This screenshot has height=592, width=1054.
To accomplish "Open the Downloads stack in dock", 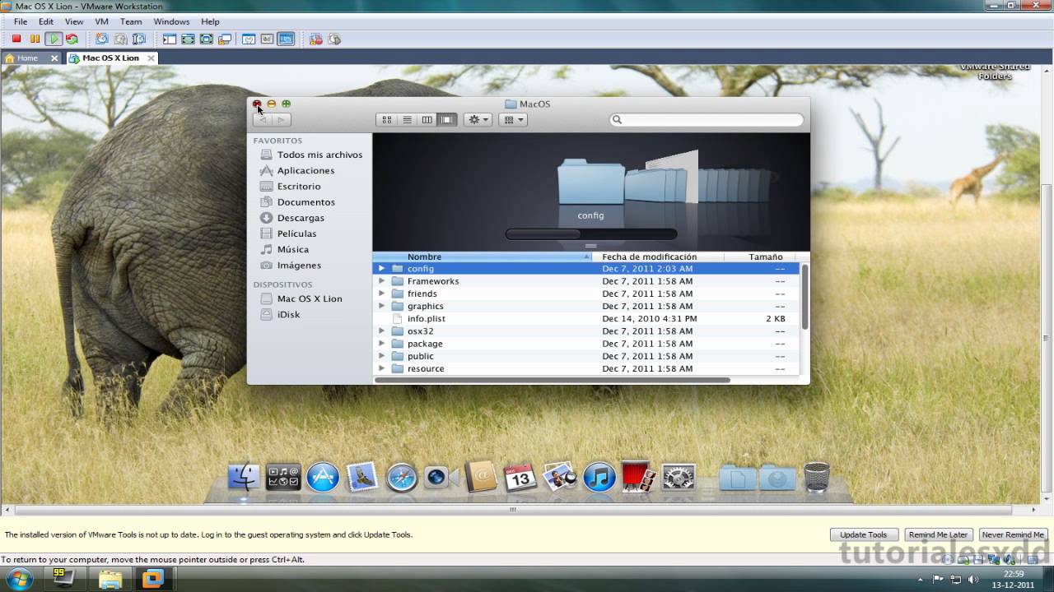I will (777, 477).
